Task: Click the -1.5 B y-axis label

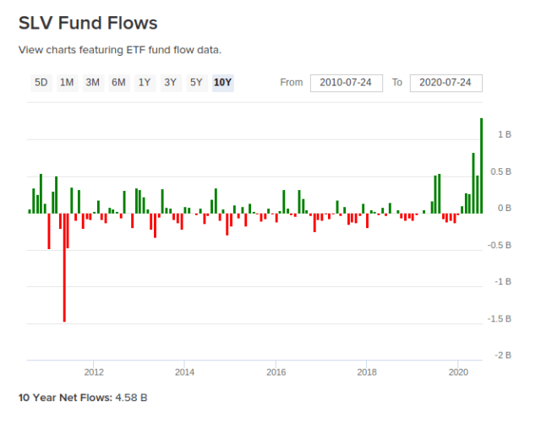Action: point(500,319)
